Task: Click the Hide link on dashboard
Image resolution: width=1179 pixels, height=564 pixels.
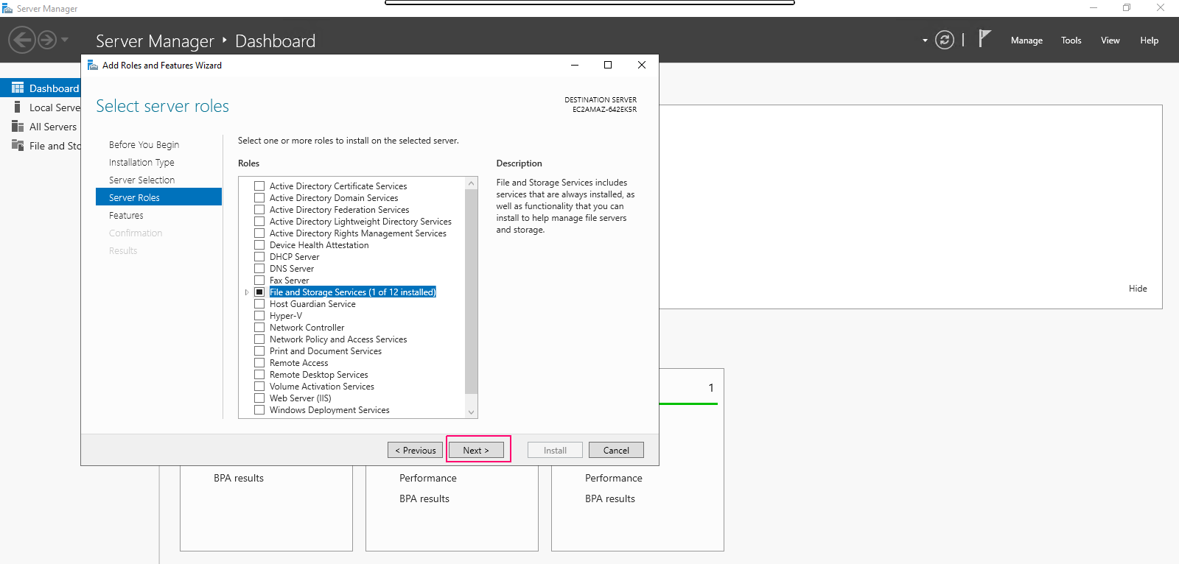Action: click(x=1138, y=289)
